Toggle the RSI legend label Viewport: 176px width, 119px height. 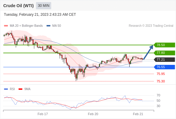[x=12, y=89]
